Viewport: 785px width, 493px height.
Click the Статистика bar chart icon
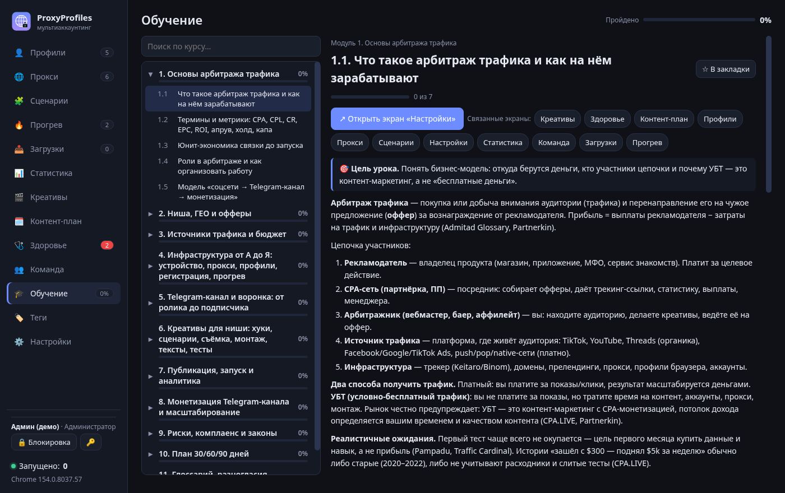tap(19, 173)
